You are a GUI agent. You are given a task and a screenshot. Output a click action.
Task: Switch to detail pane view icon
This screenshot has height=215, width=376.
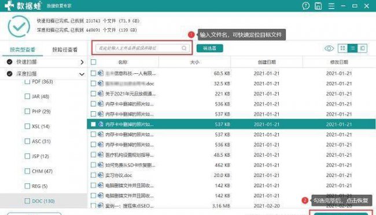pos(362,48)
